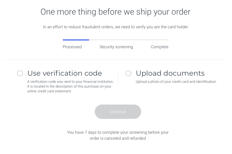232x154 pixels.
Task: Click the gray unfilled progress bar section
Action: point(129,40)
